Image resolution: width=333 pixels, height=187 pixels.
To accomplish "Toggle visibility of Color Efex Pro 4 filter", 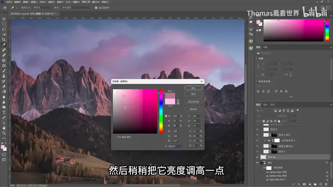I will tap(267, 180).
